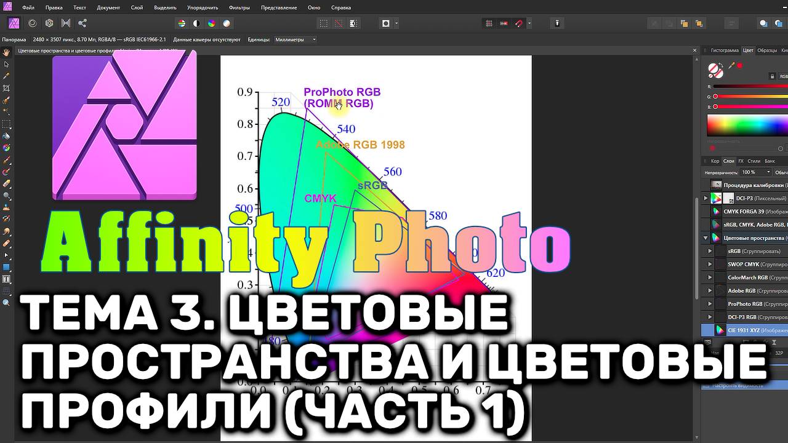Select the CIE 1931 XYZ layer
The image size is (788, 443).
pos(745,330)
